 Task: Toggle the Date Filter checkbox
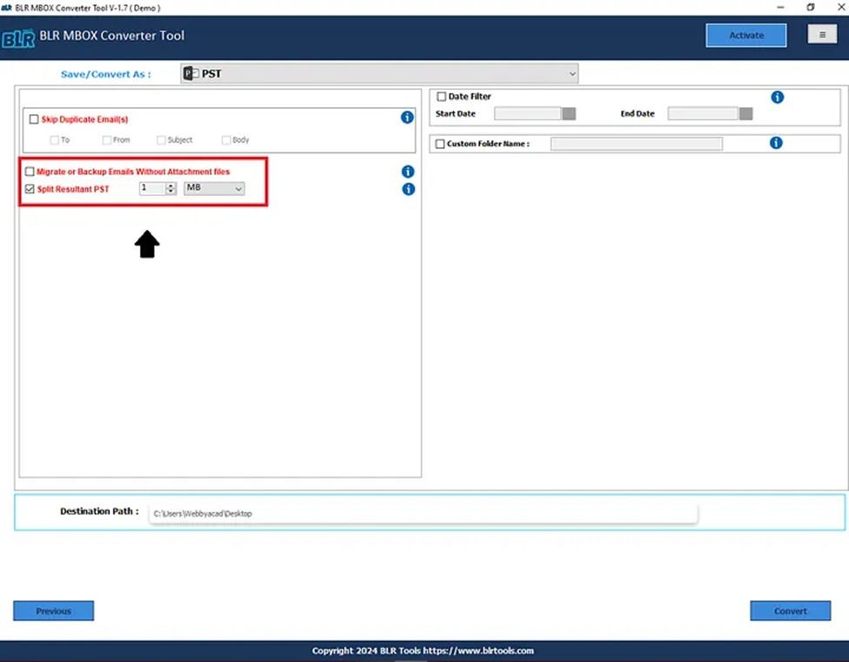441,97
